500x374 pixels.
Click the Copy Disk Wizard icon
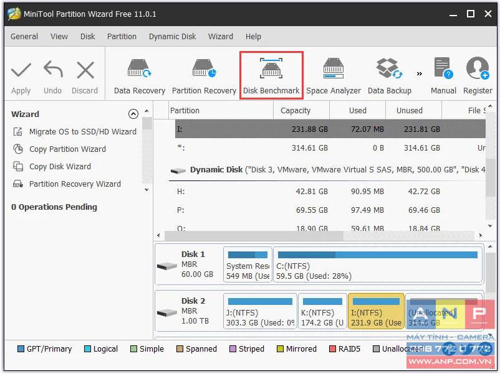18,167
